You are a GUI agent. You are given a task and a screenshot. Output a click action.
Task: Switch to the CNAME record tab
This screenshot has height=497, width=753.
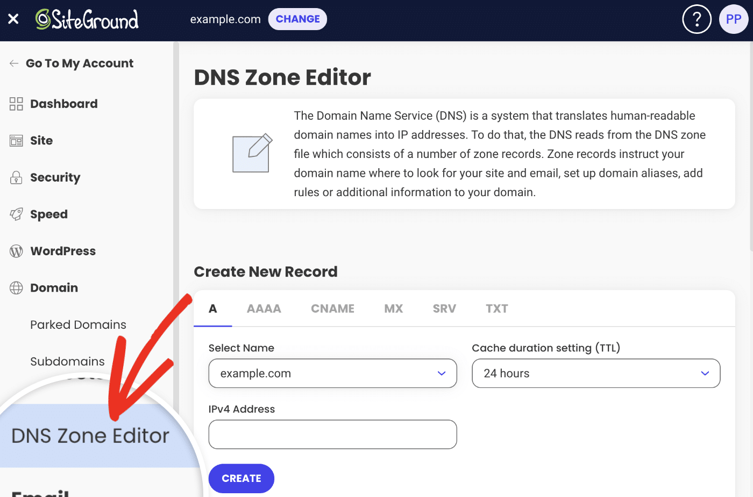[x=332, y=309]
